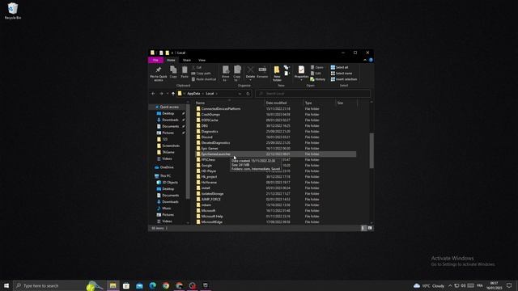Open the New item dropdown
Viewport: 518px width, 291px height.
tap(287, 68)
